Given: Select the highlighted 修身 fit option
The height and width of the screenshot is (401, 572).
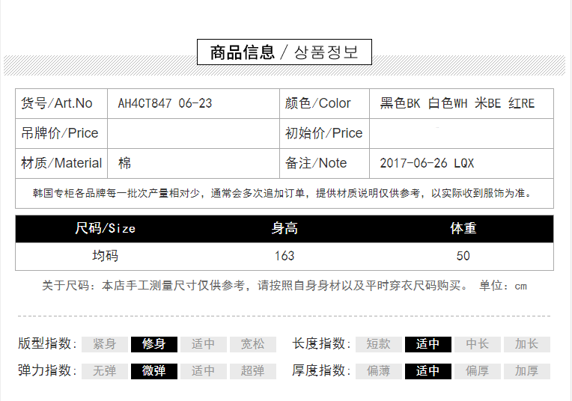Looking at the screenshot, I should pos(154,344).
